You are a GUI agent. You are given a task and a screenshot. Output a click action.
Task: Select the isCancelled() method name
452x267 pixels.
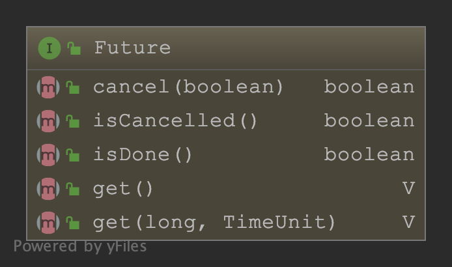tap(175, 121)
